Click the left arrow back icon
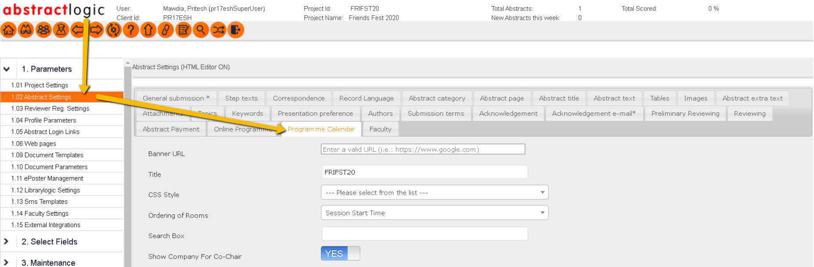Image resolution: width=814 pixels, height=267 pixels. [78, 30]
